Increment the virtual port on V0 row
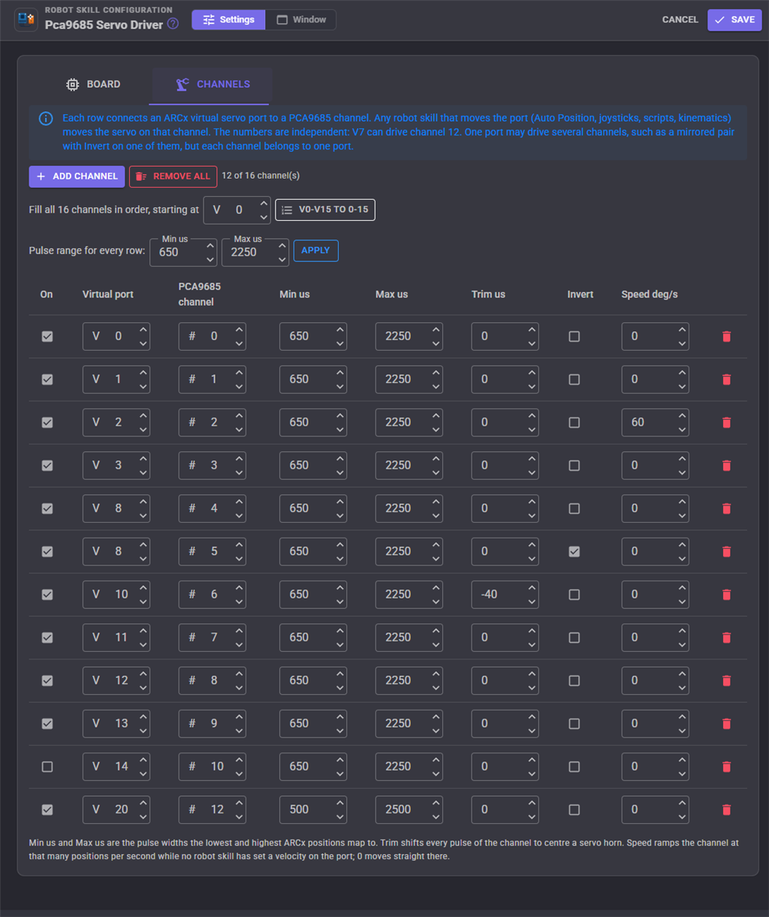The image size is (769, 917). tap(143, 330)
